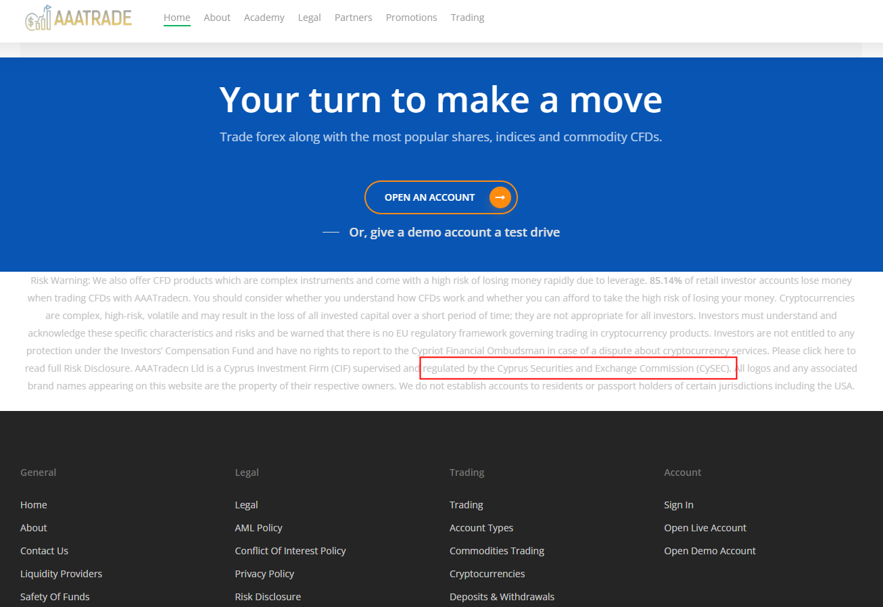Click the 'Trade forex along with' subtitle text
This screenshot has height=607, width=883.
pos(441,137)
